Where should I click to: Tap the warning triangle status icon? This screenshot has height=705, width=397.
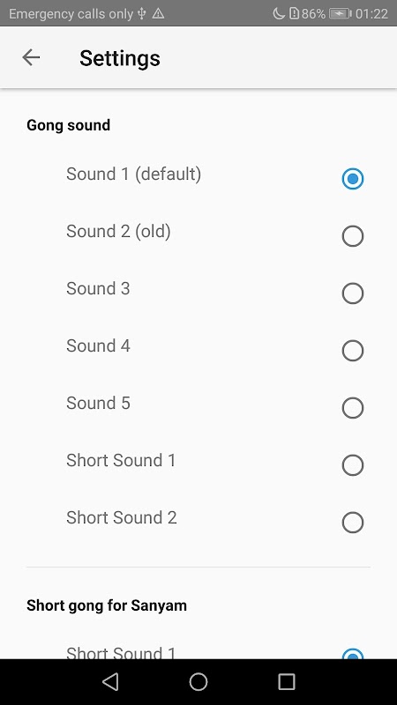(x=158, y=13)
